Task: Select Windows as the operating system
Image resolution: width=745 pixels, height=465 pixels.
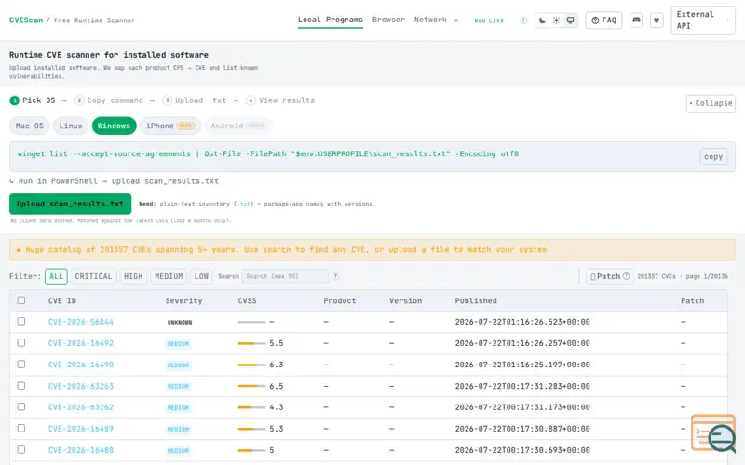Action: click(114, 126)
